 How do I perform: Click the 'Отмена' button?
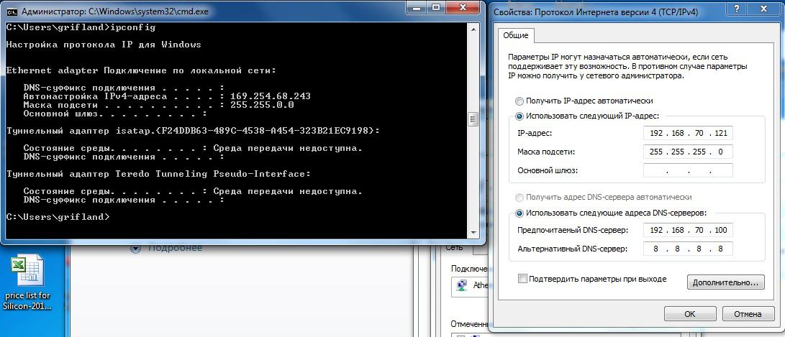point(748,314)
